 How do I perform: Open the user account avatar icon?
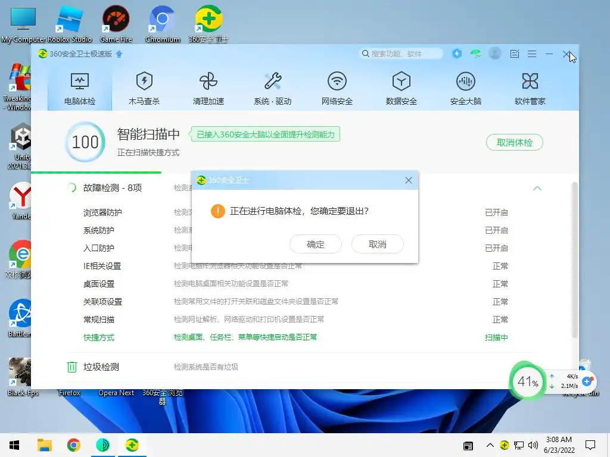[x=495, y=53]
